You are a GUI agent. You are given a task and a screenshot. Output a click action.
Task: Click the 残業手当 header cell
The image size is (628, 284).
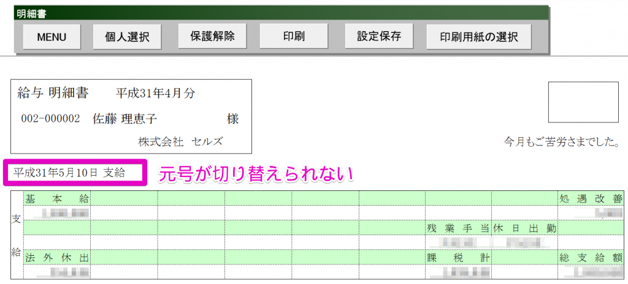(459, 228)
